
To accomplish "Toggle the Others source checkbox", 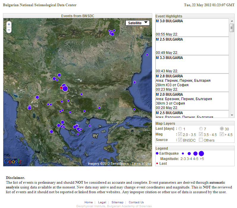I will click(201, 140).
